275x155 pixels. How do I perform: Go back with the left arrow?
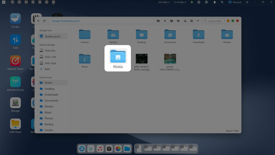pyautogui.click(x=38, y=21)
